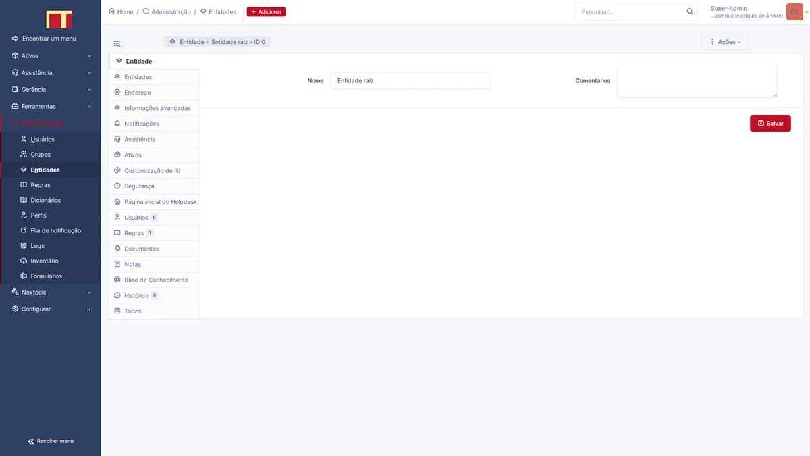
Task: Click the GLPI logo in sidebar
Action: tap(59, 20)
